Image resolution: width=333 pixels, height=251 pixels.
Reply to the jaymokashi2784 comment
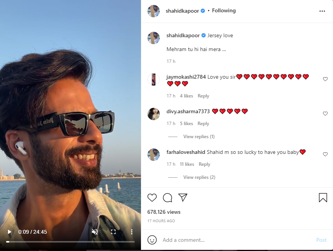click(x=203, y=96)
